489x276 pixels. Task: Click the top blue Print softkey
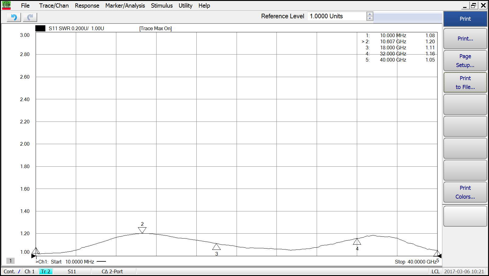click(x=465, y=19)
